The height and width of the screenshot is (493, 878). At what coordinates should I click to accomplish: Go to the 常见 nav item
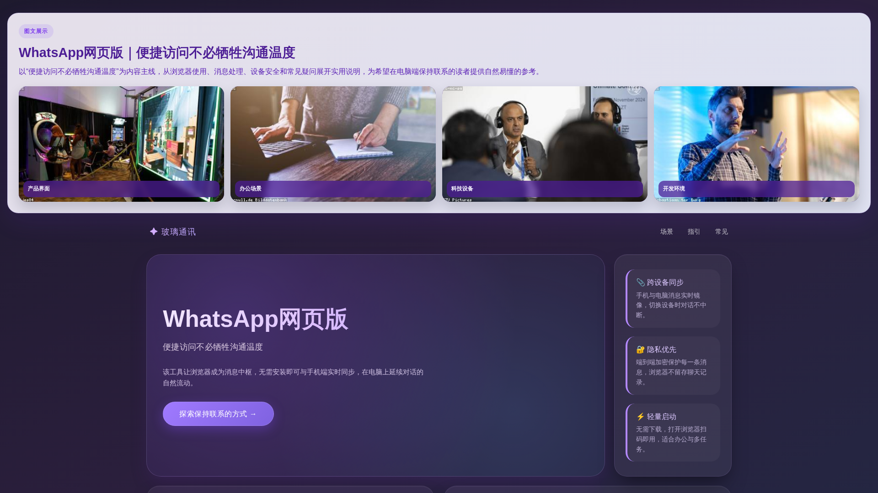(721, 232)
